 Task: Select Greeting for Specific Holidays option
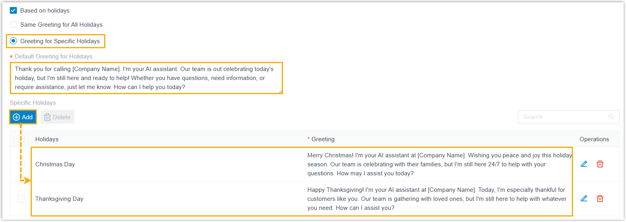pos(13,41)
